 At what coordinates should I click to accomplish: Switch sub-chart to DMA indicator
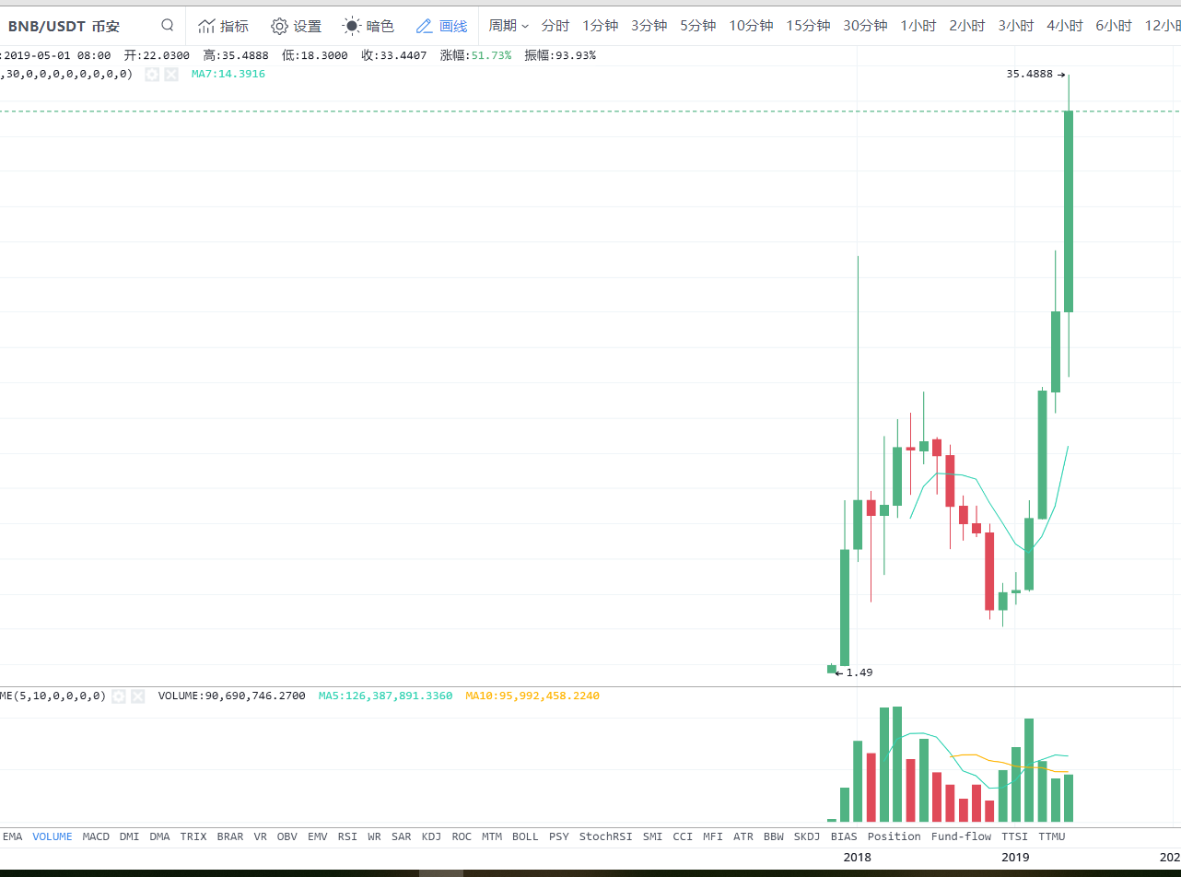(160, 836)
